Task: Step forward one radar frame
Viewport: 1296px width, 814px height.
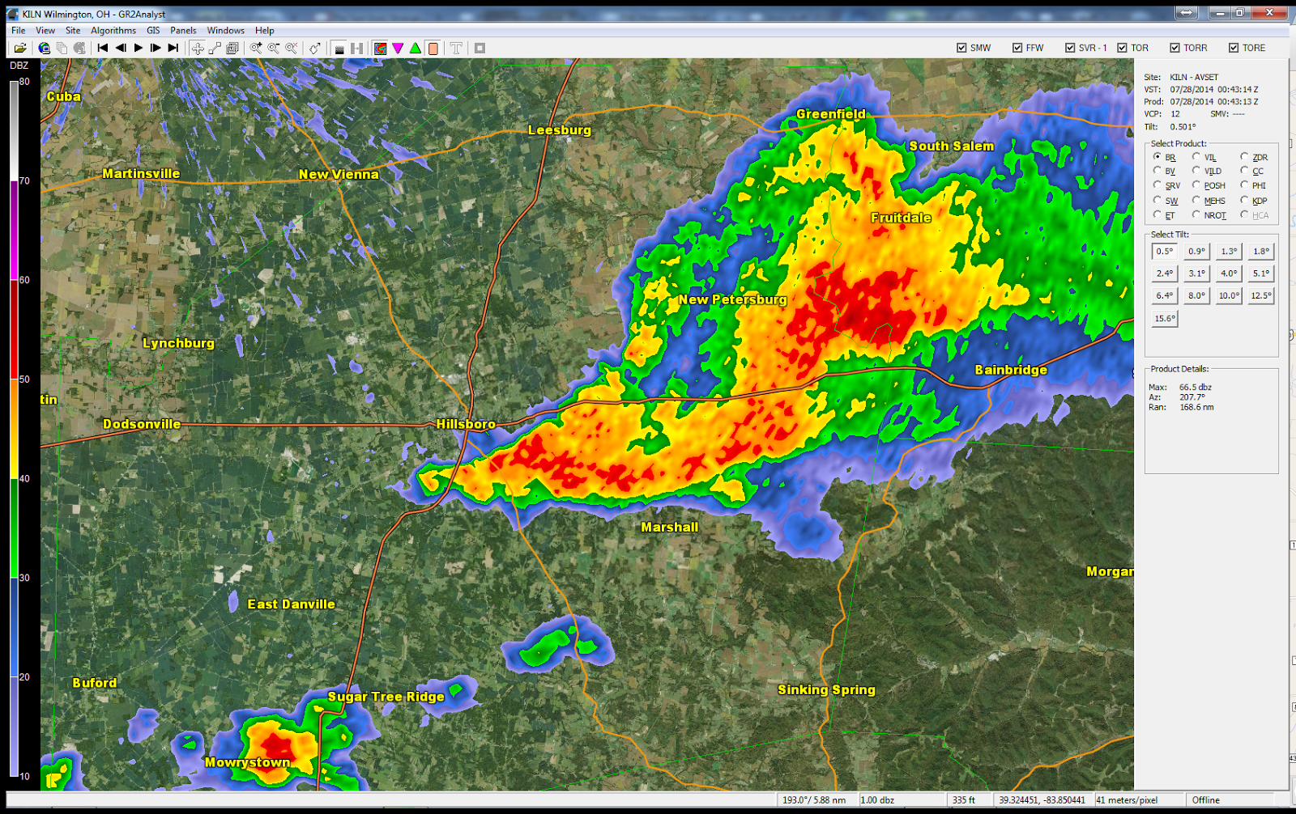Action: [x=155, y=47]
